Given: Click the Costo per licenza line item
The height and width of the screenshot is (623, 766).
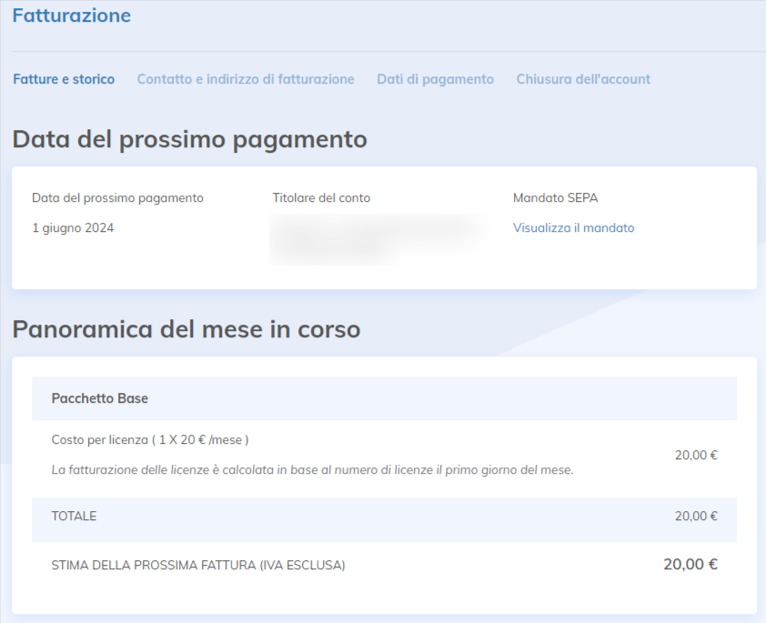Looking at the screenshot, I should pos(150,440).
